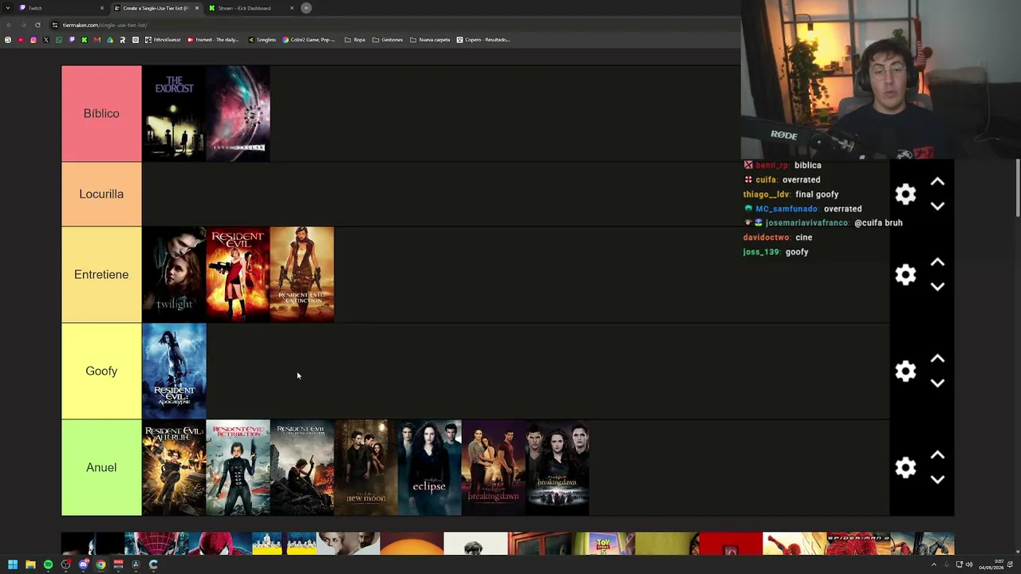Move the Goofy tier up
1021x574 pixels.
[937, 359]
